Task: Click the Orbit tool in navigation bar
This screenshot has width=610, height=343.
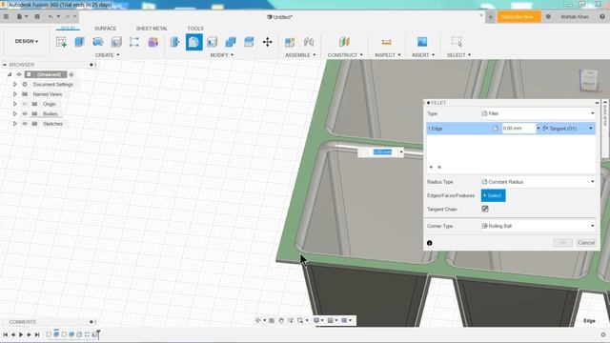Action: click(258, 320)
